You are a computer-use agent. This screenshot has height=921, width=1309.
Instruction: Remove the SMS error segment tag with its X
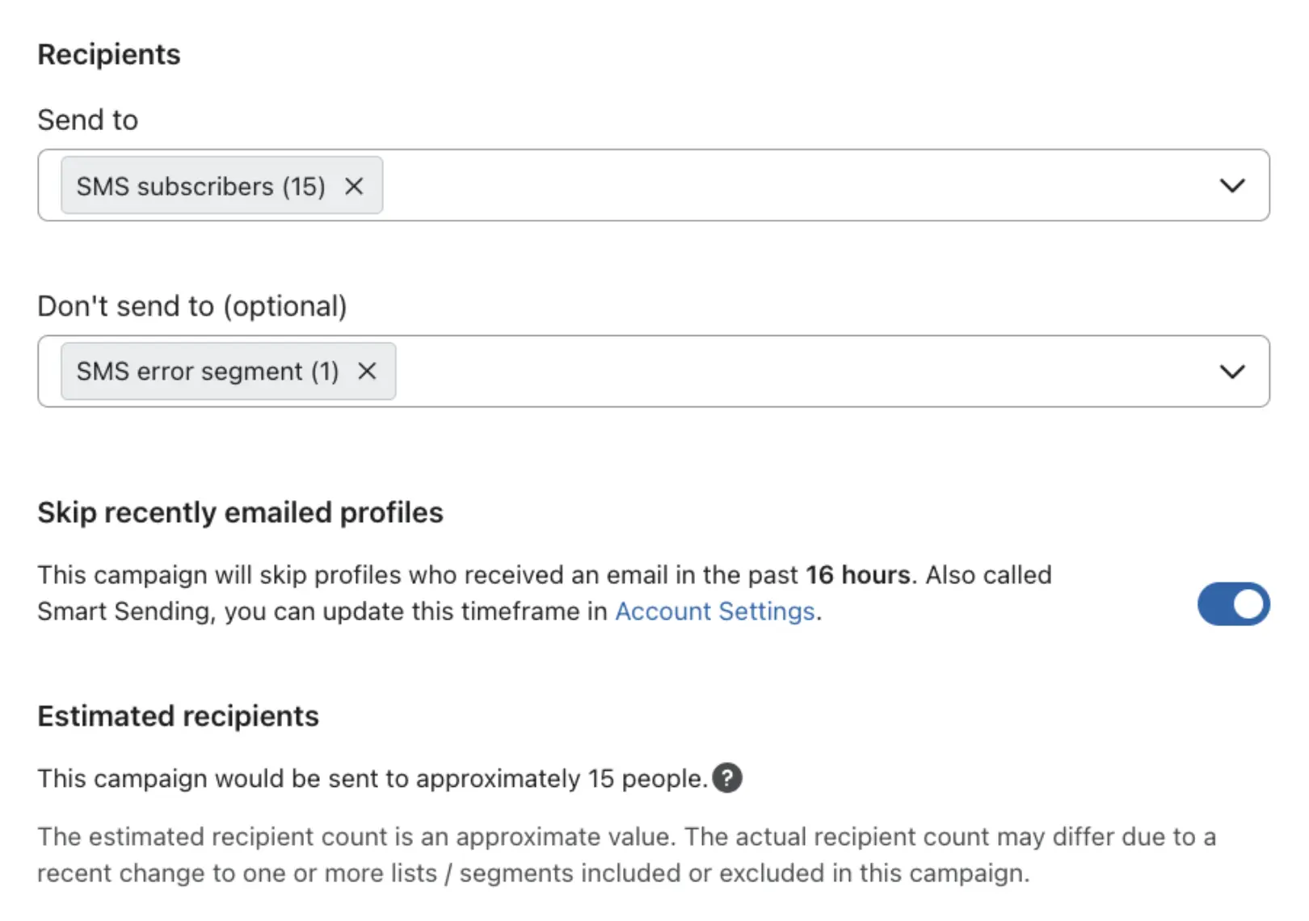pos(367,372)
